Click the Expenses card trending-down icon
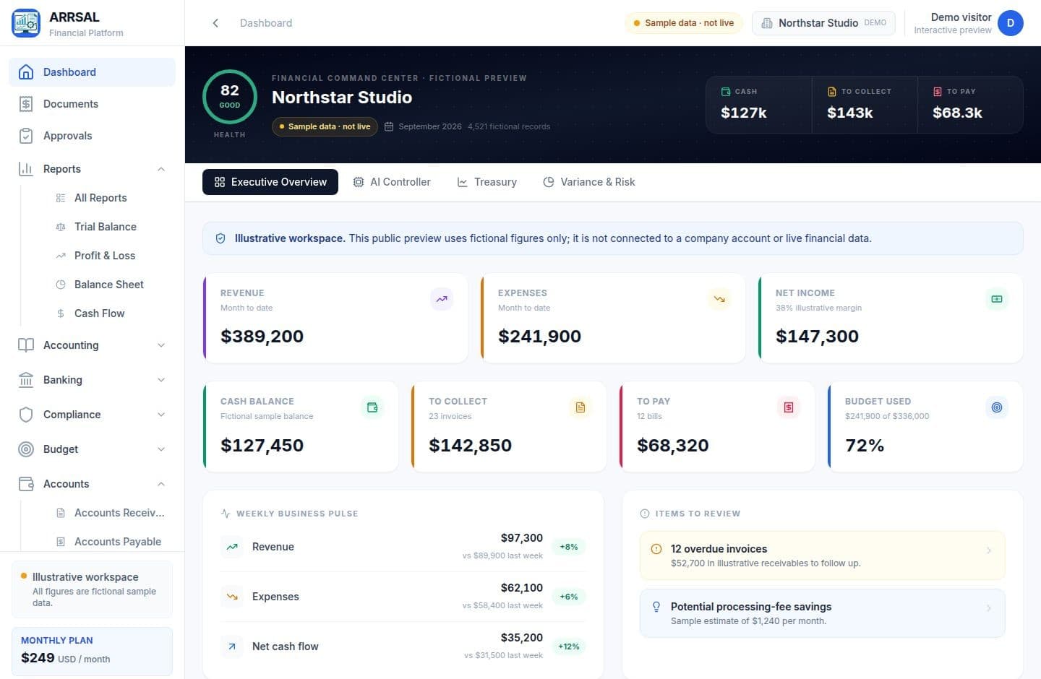 tap(719, 299)
